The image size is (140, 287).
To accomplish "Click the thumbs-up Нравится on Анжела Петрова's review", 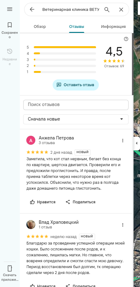I will coord(43,202).
